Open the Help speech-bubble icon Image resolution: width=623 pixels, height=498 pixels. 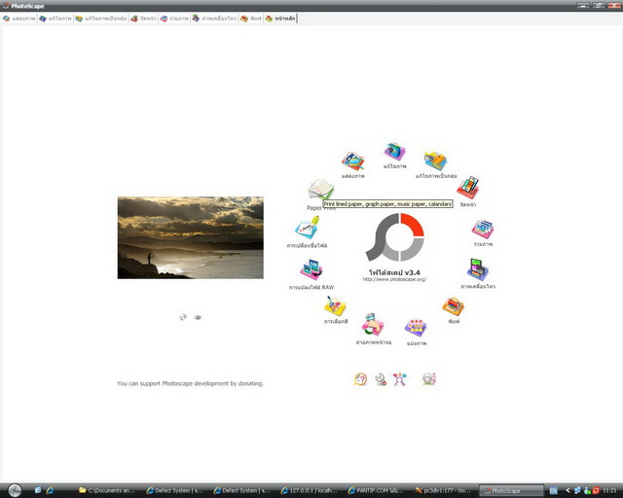click(360, 379)
